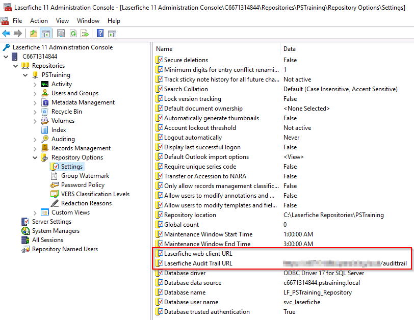414x320 pixels.
Task: Select the Redaction Reasons pen icon
Action: (54, 203)
